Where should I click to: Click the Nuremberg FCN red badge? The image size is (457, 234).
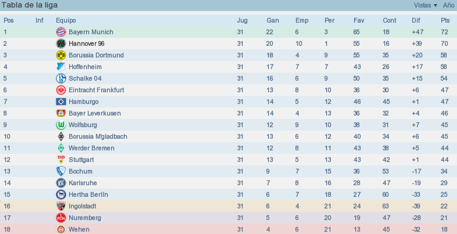(x=61, y=218)
